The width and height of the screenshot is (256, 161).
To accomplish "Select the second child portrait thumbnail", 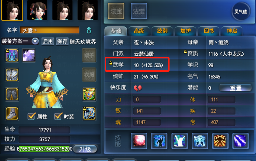I will click(37, 10).
